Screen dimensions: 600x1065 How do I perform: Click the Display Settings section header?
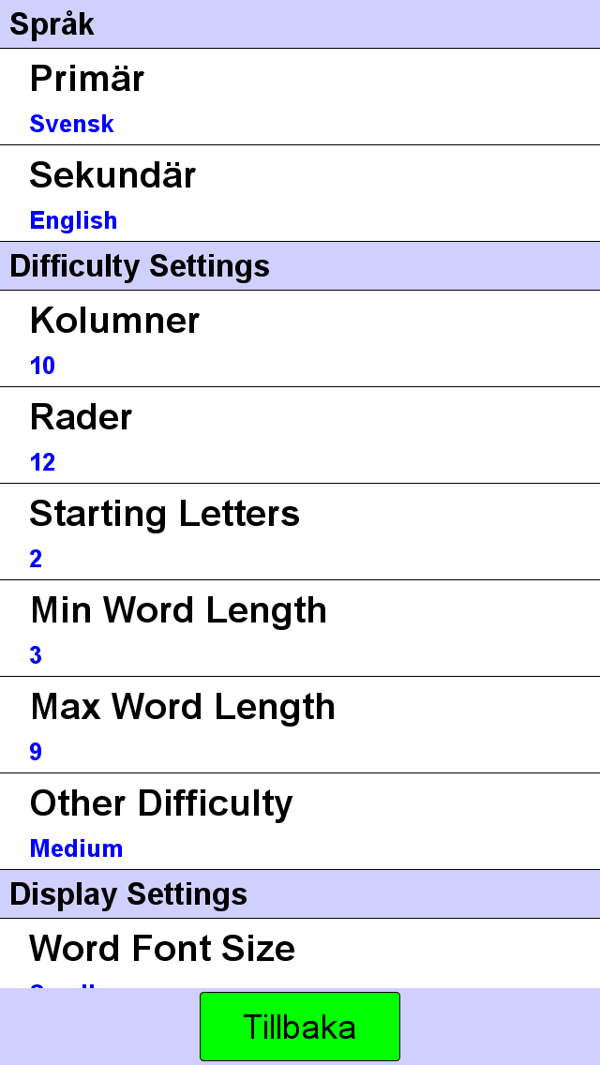[x=300, y=893]
